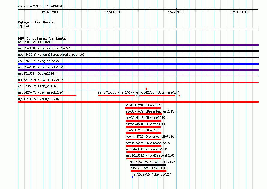
Task: Click the right arrowhead of the ruler
Action: [258, 10]
